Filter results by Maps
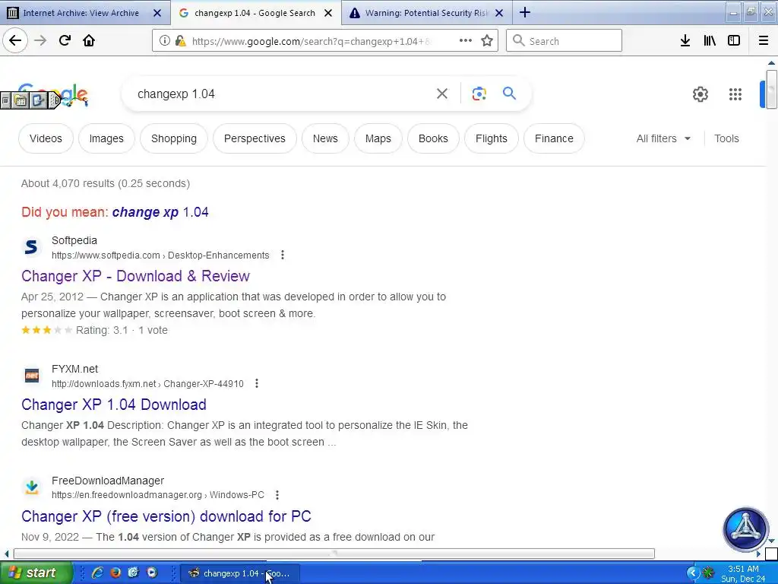778x584 pixels. point(378,138)
